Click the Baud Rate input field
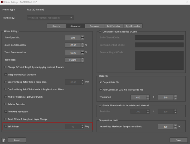This screenshot has width=190, height=144. (x=72, y=60)
